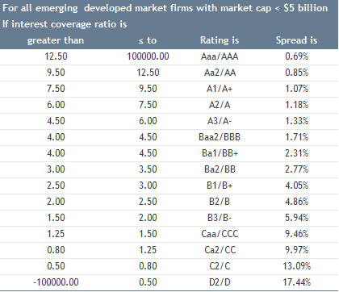Select the Caa/CCC rating cell
This screenshot has width=339, height=292.
[x=220, y=234]
